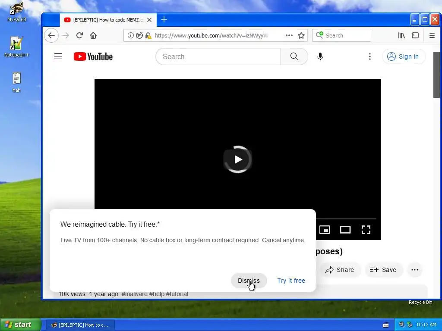Click the #malware hashtag

[135, 294]
